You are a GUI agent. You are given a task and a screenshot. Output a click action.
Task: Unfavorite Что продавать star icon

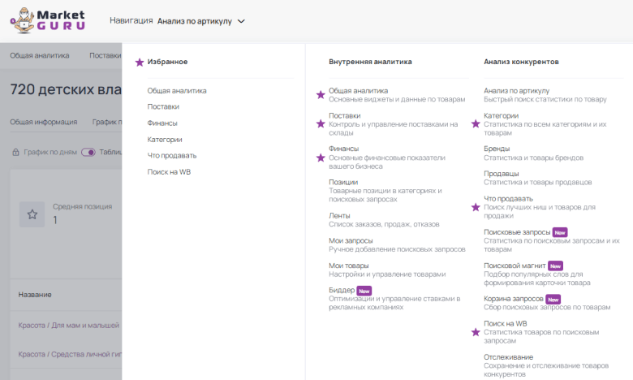(476, 207)
